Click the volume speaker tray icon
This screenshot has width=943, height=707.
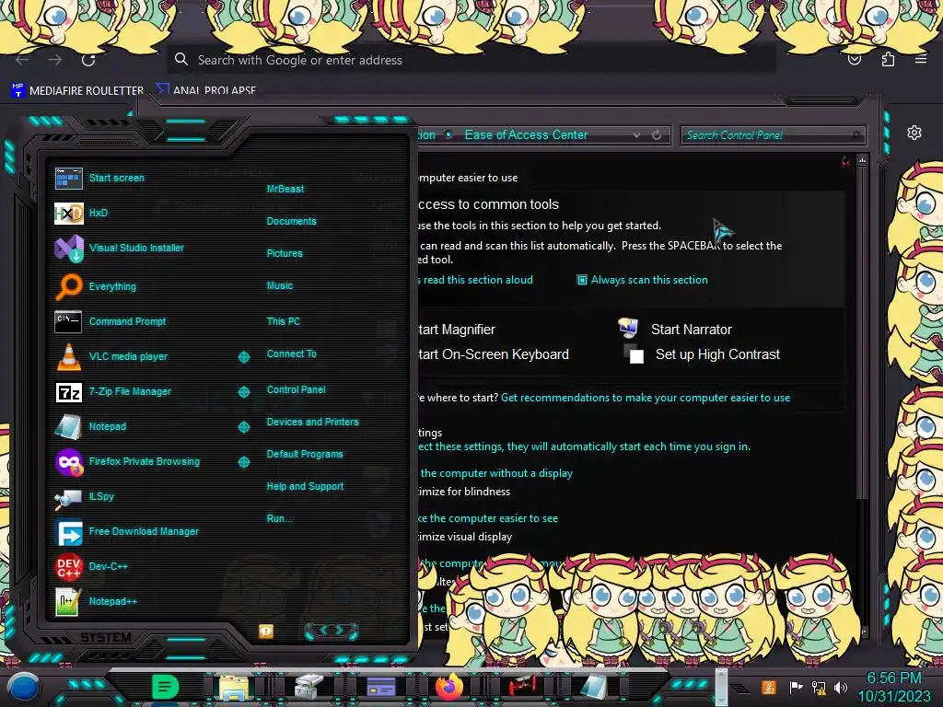click(841, 687)
